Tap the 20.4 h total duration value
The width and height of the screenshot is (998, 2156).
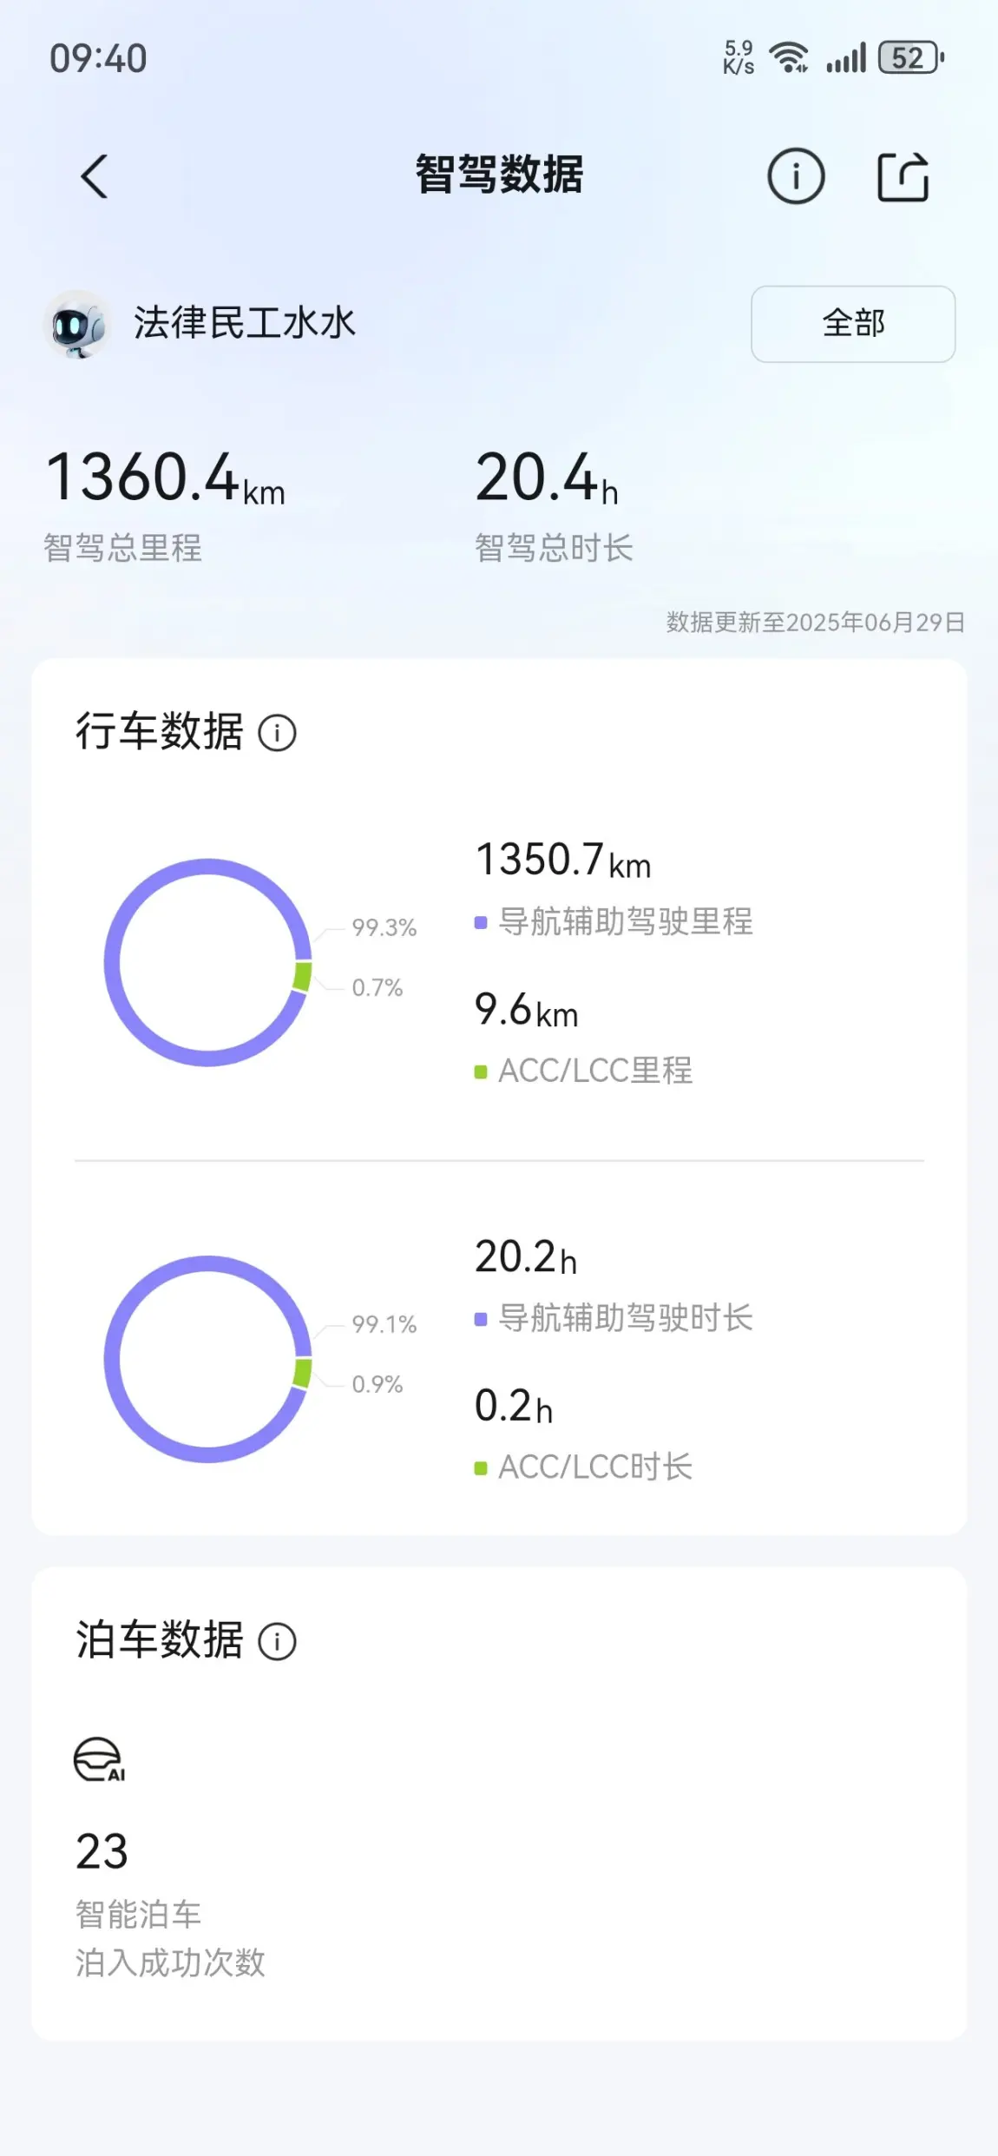click(547, 478)
